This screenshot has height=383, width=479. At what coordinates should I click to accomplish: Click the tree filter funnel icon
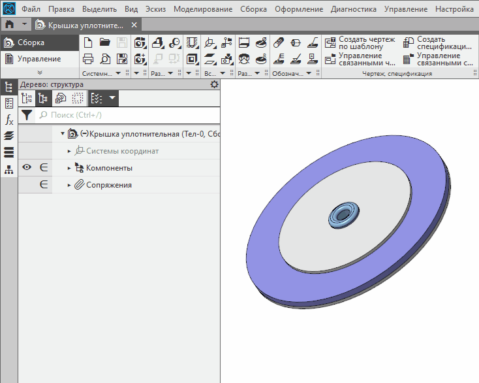[27, 115]
